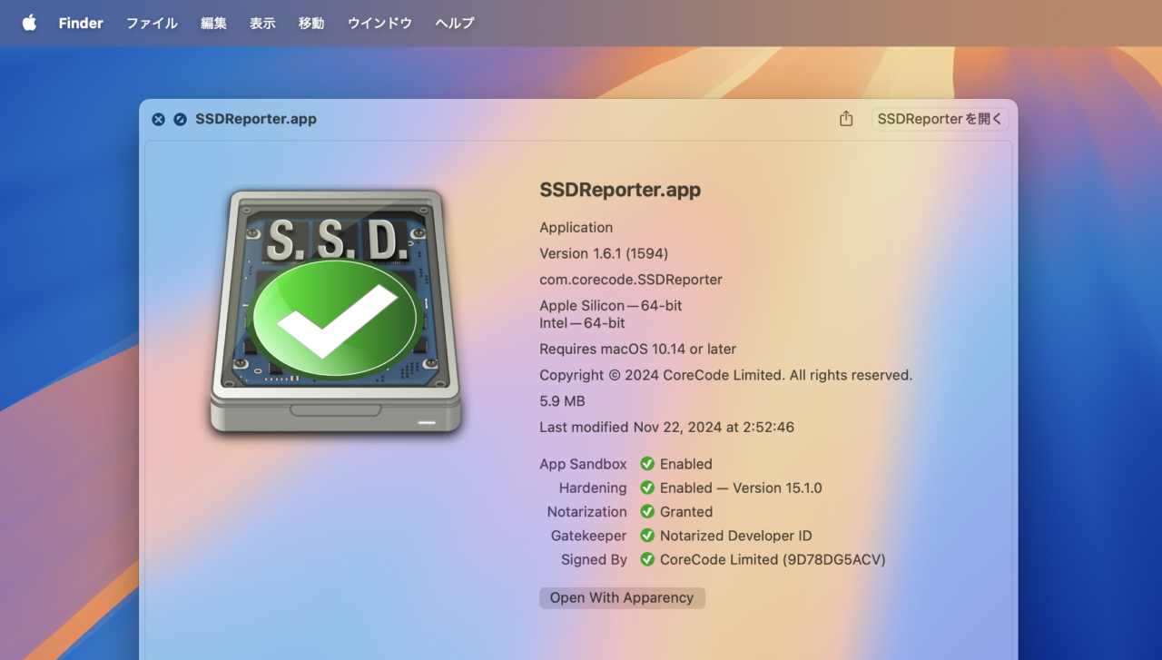Click the Copyright © 2024 CoreCode line

point(726,375)
